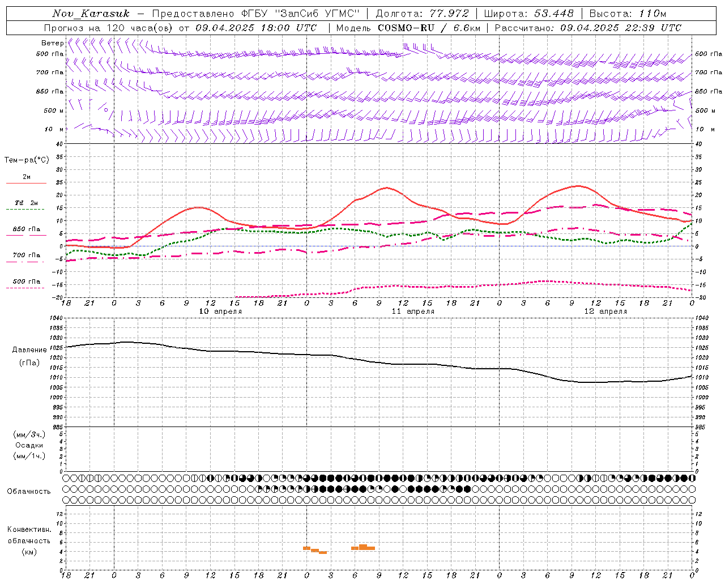Click the 11 апреля date label

(x=413, y=312)
